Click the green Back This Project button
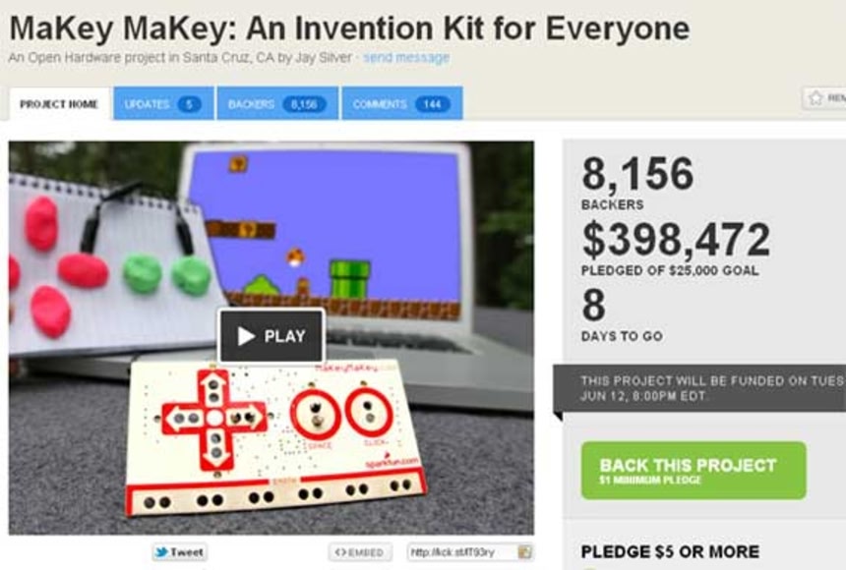 click(694, 470)
